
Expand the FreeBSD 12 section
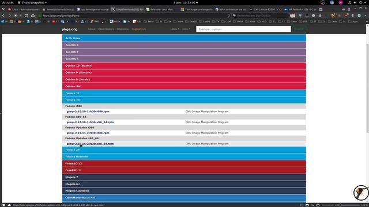pos(184,163)
